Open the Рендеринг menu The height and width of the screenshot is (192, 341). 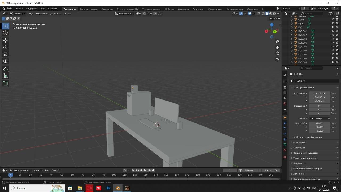tap(31, 9)
